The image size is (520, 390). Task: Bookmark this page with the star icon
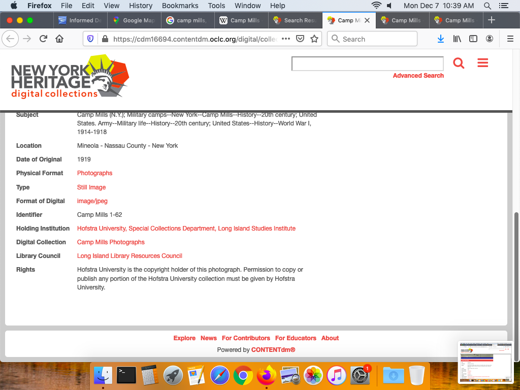pyautogui.click(x=314, y=39)
